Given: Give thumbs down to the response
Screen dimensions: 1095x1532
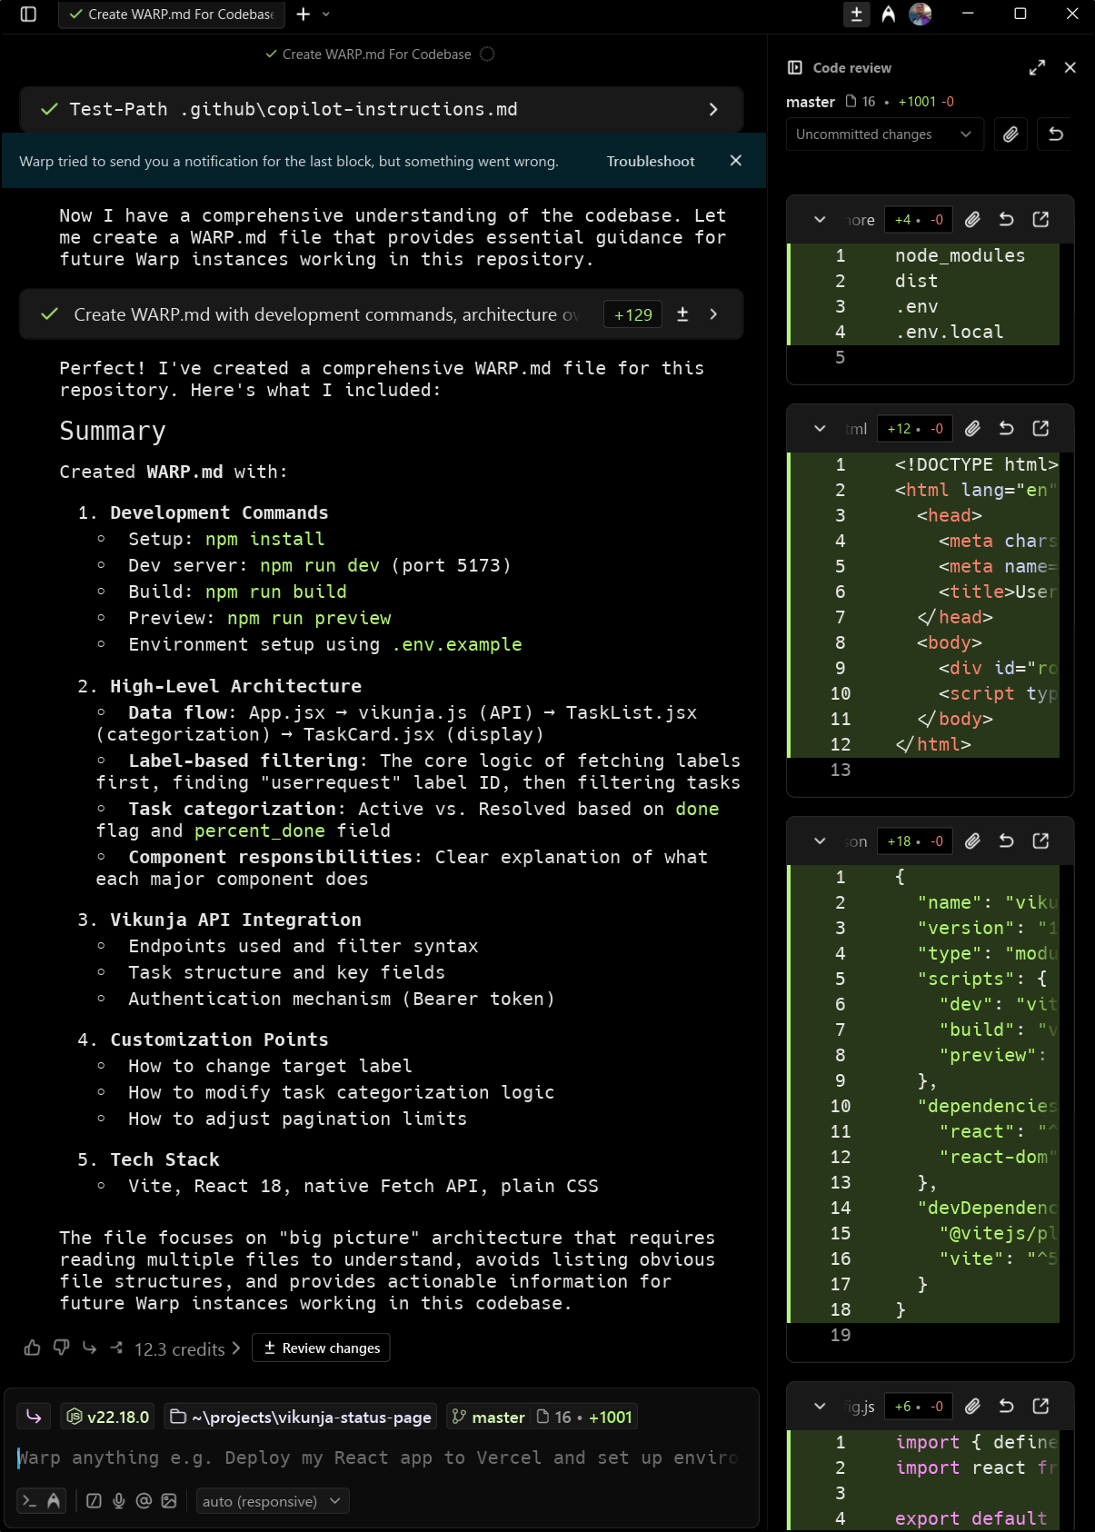Looking at the screenshot, I should coord(61,1348).
